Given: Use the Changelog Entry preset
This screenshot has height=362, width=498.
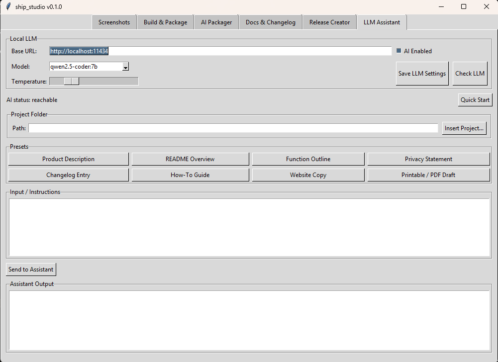Looking at the screenshot, I should (68, 175).
